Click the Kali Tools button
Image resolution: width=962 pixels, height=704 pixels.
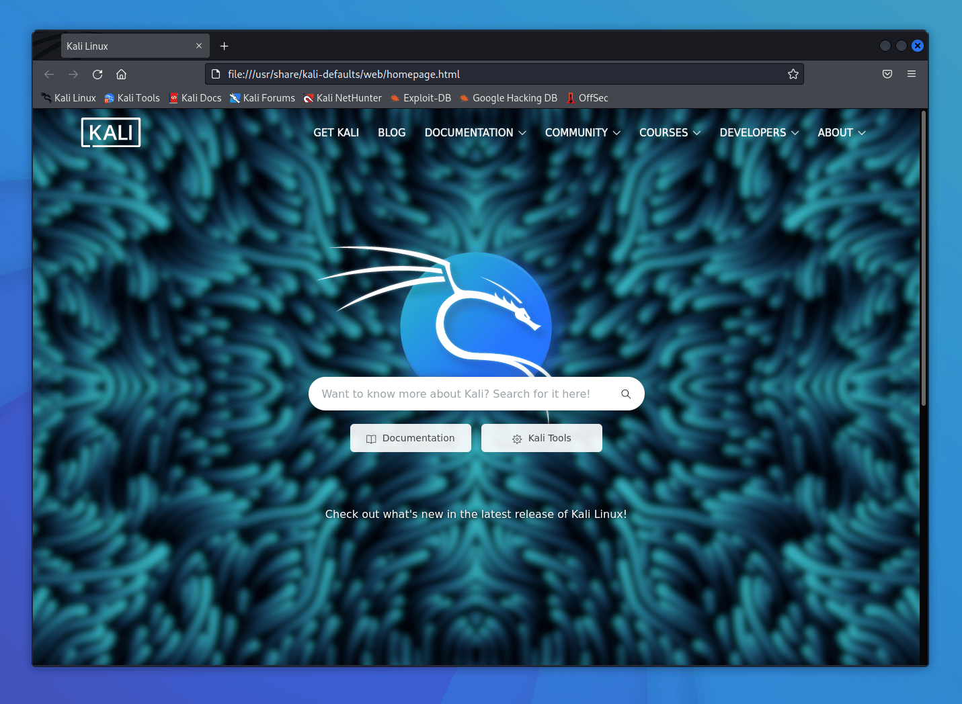pyautogui.click(x=541, y=438)
